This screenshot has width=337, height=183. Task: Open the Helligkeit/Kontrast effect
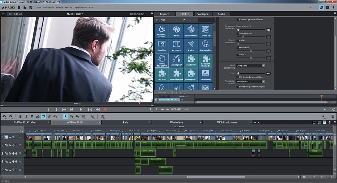pyautogui.click(x=162, y=31)
